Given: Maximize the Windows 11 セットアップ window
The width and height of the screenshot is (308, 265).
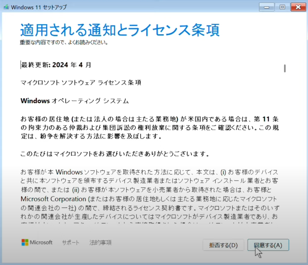Looking at the screenshot, I should [x=282, y=7].
